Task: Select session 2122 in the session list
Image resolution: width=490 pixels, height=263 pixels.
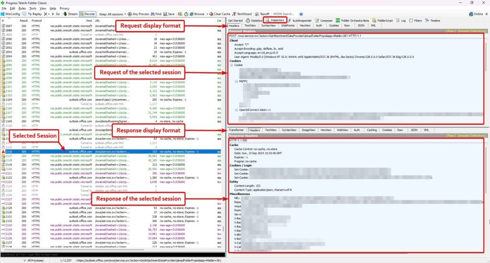Action: tap(111, 177)
